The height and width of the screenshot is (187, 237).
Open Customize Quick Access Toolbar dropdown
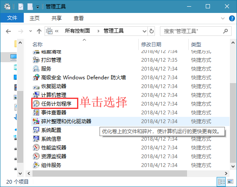[37, 7]
